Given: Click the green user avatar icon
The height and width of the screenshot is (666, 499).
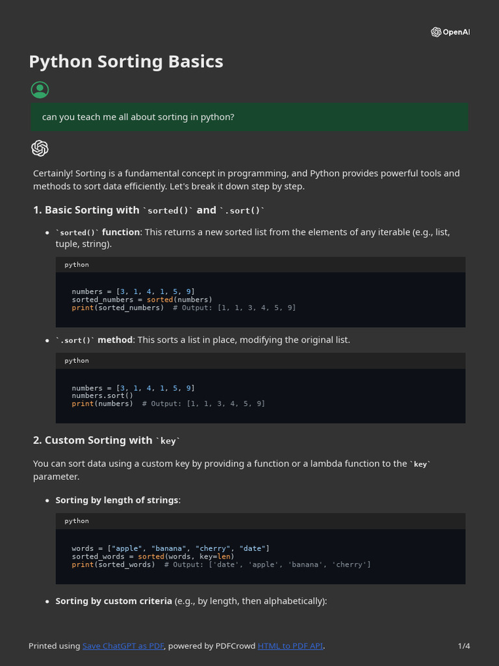Looking at the screenshot, I should coord(40,90).
